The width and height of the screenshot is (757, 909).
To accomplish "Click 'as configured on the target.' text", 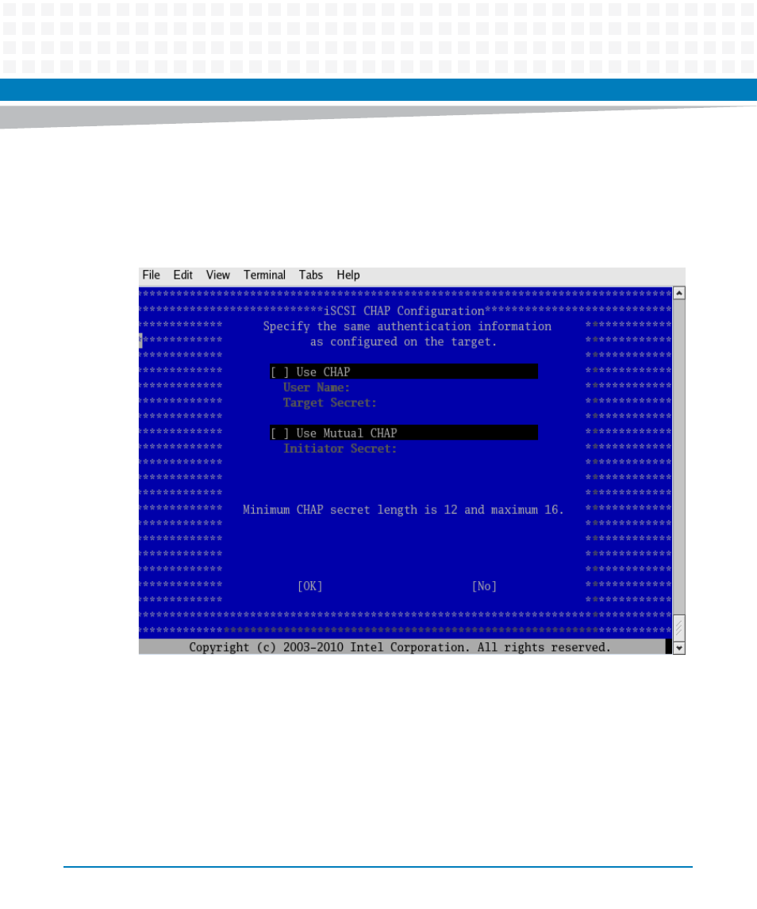I will 403,342.
